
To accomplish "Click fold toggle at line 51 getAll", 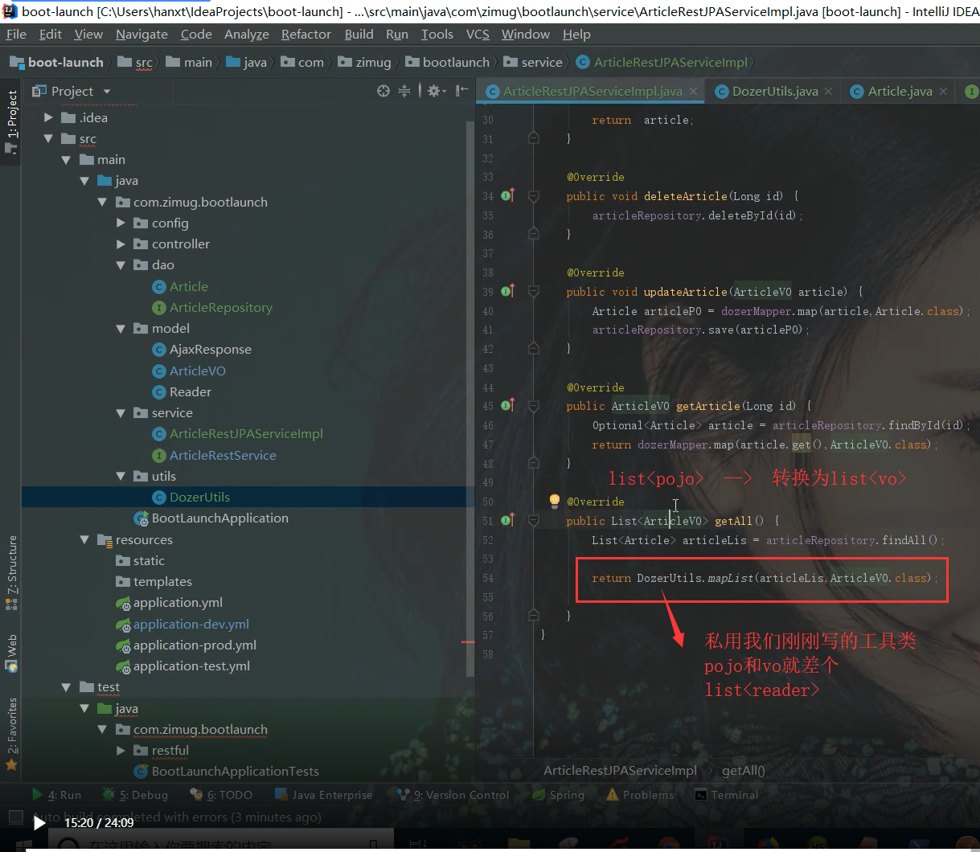I will (533, 520).
